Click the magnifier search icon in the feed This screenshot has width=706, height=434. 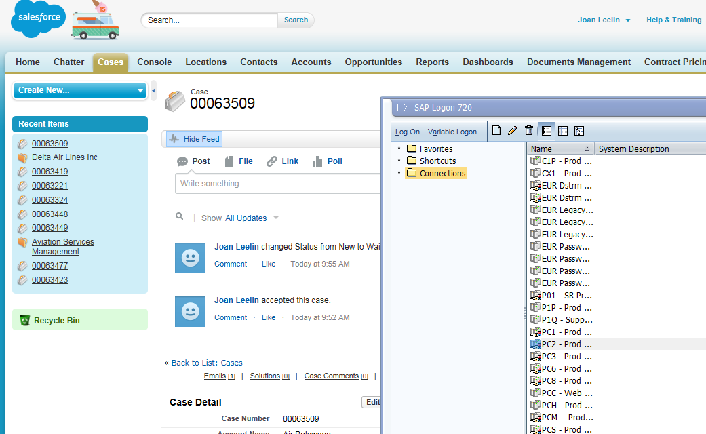point(180,216)
